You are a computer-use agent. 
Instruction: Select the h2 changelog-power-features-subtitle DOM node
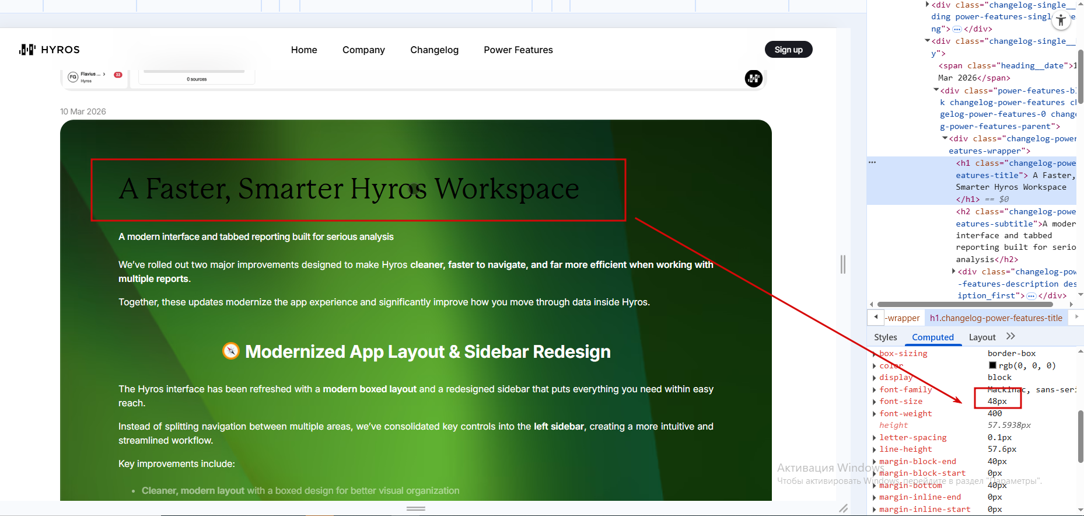tap(1015, 235)
